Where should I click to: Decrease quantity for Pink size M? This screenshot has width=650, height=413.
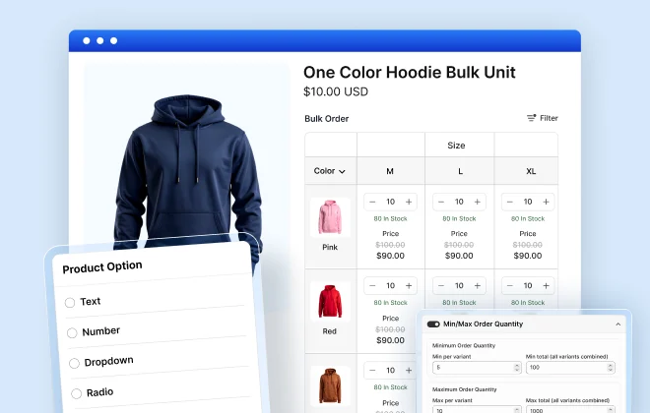[372, 202]
